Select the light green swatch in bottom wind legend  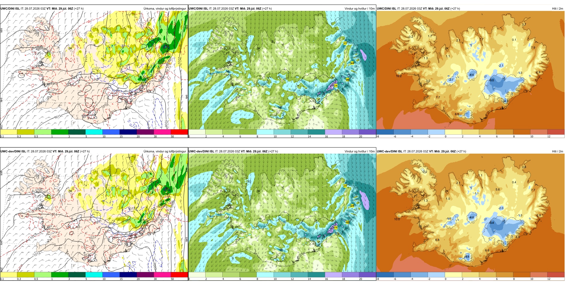point(214,274)
